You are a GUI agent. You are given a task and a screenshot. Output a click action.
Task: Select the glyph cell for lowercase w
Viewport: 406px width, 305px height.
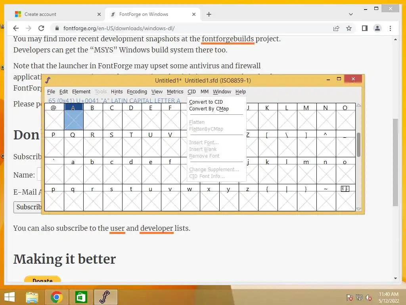tap(190, 198)
